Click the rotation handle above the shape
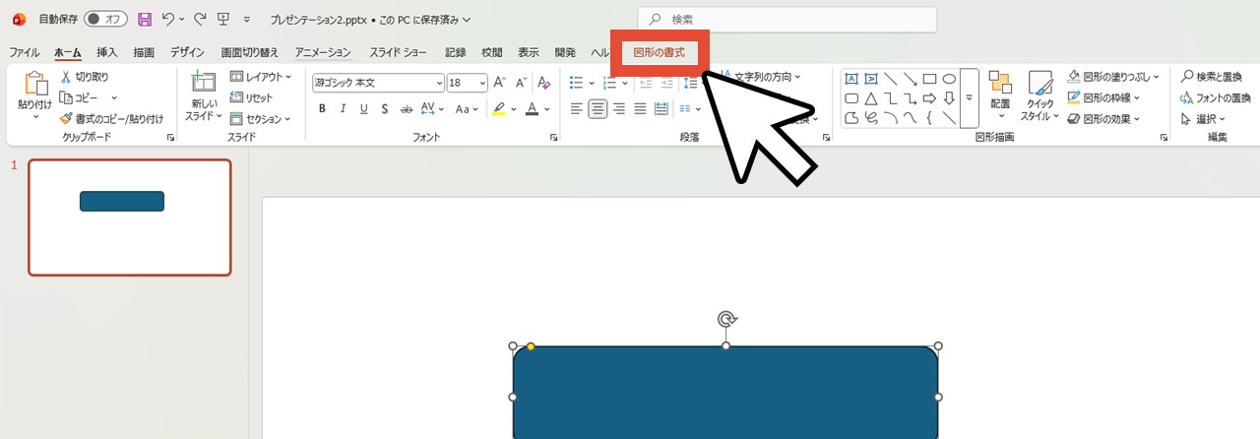The width and height of the screenshot is (1260, 439). coord(726,319)
